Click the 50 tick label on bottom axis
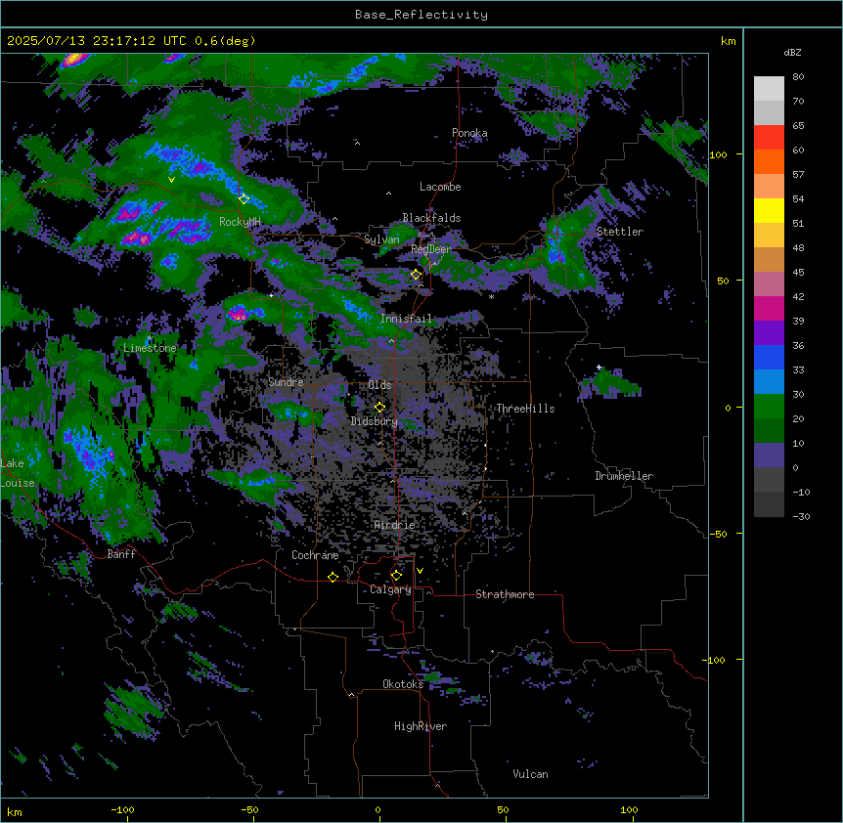Viewport: 843px width, 823px height. 503,809
